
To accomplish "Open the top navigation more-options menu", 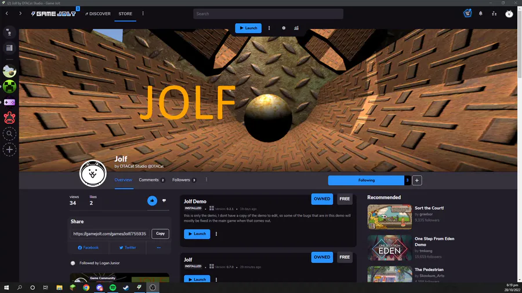I will tap(143, 14).
